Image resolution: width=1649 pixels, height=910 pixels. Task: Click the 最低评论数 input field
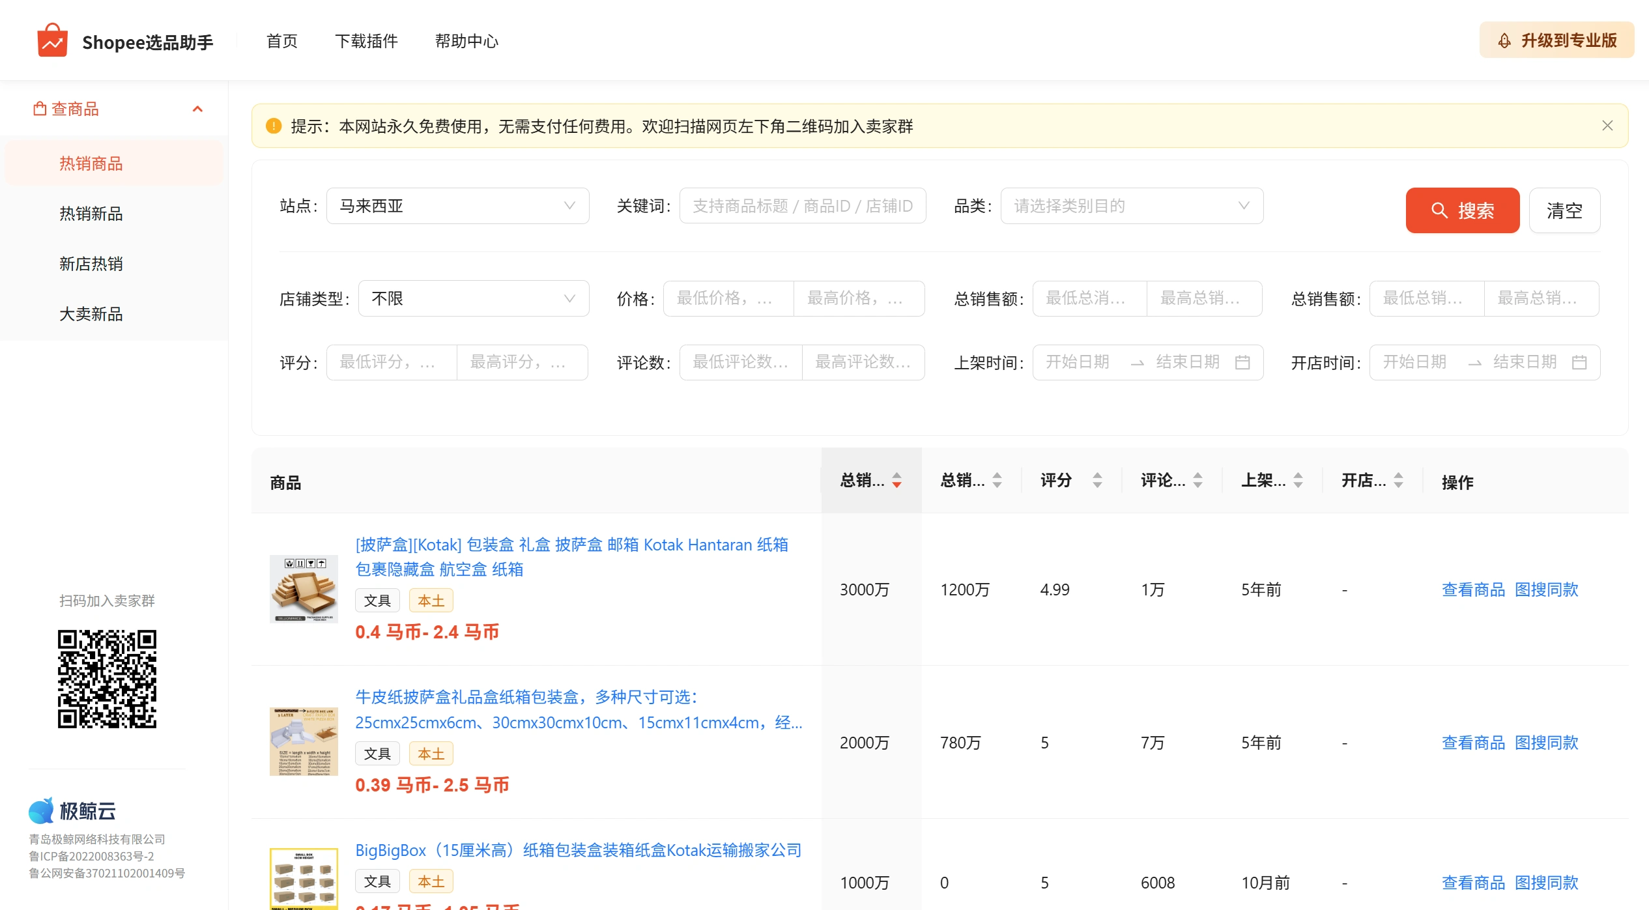tap(741, 362)
